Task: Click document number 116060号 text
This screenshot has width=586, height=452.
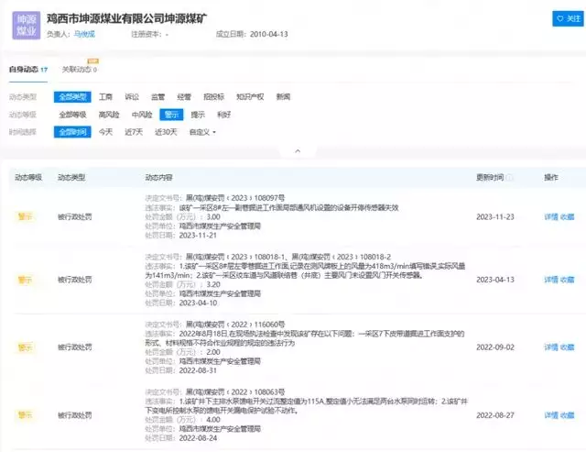Action: (x=269, y=325)
